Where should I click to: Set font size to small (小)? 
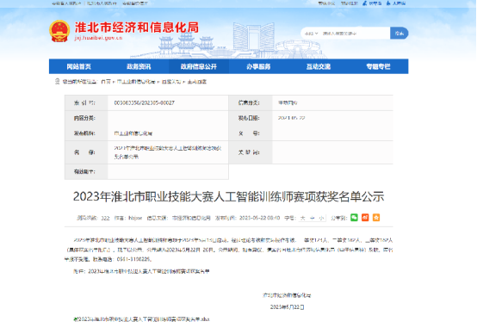[321, 218]
